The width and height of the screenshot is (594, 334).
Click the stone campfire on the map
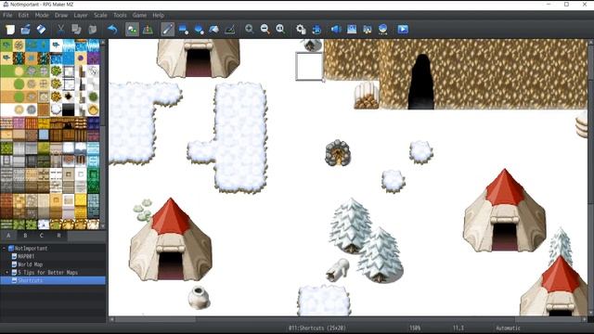coord(338,153)
